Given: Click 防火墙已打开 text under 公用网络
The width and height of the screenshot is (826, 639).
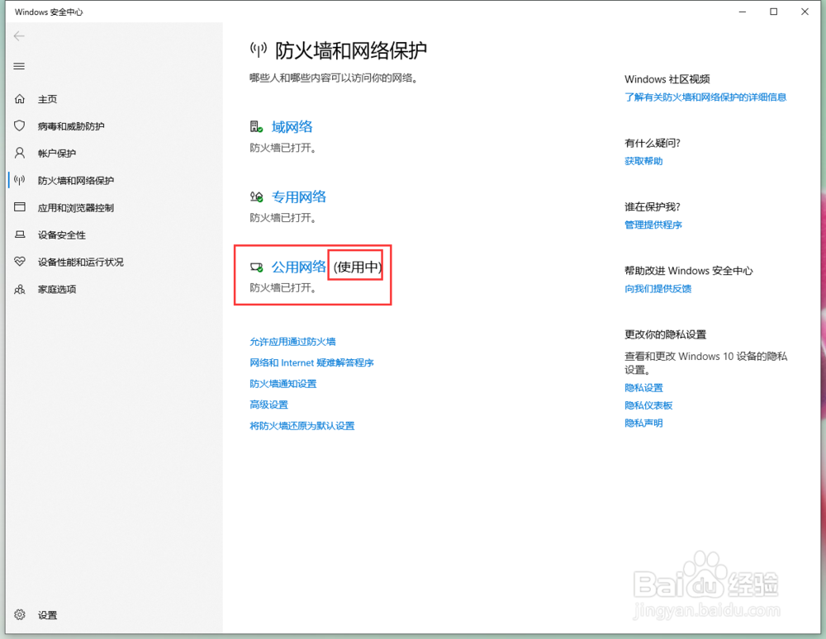Looking at the screenshot, I should [x=282, y=288].
